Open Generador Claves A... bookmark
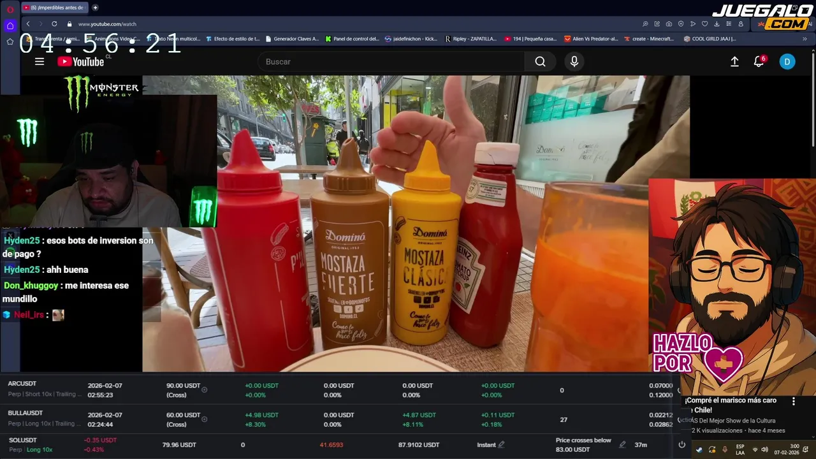Screen dimensions: 816x459 tap(292, 39)
